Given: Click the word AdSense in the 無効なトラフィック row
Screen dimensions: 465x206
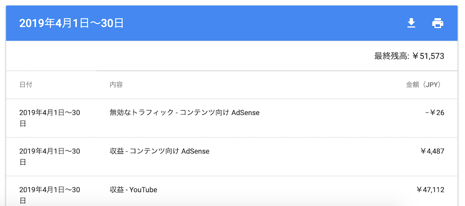Looking at the screenshot, I should [x=246, y=113].
